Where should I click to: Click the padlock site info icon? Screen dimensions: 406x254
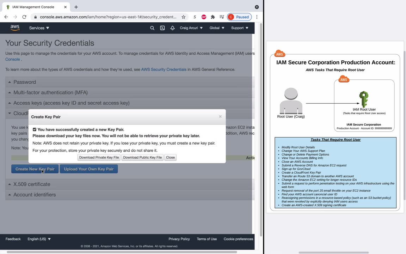tap(36, 17)
